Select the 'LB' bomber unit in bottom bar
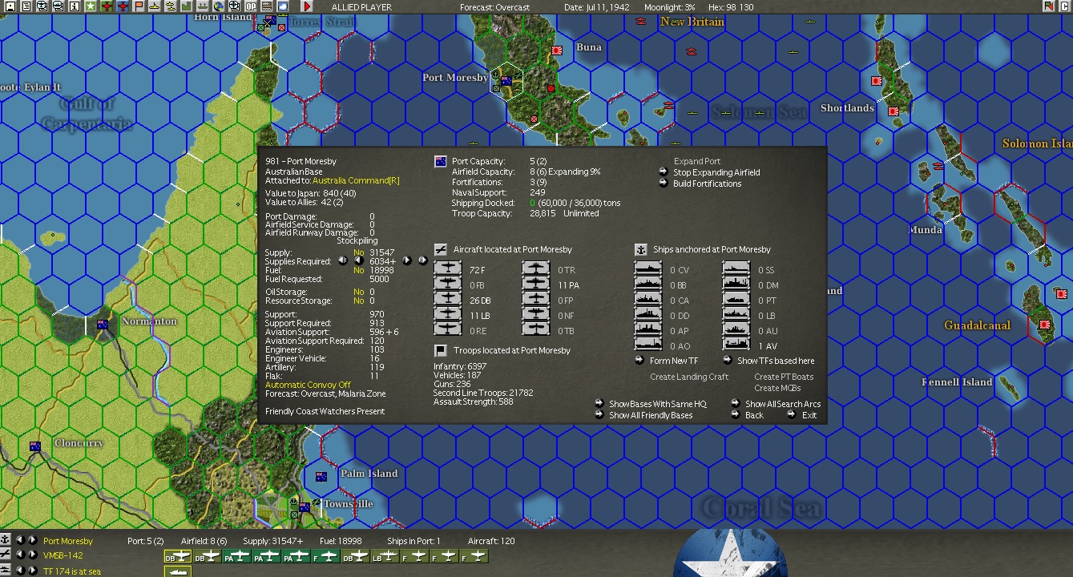1073x577 pixels. coord(386,556)
